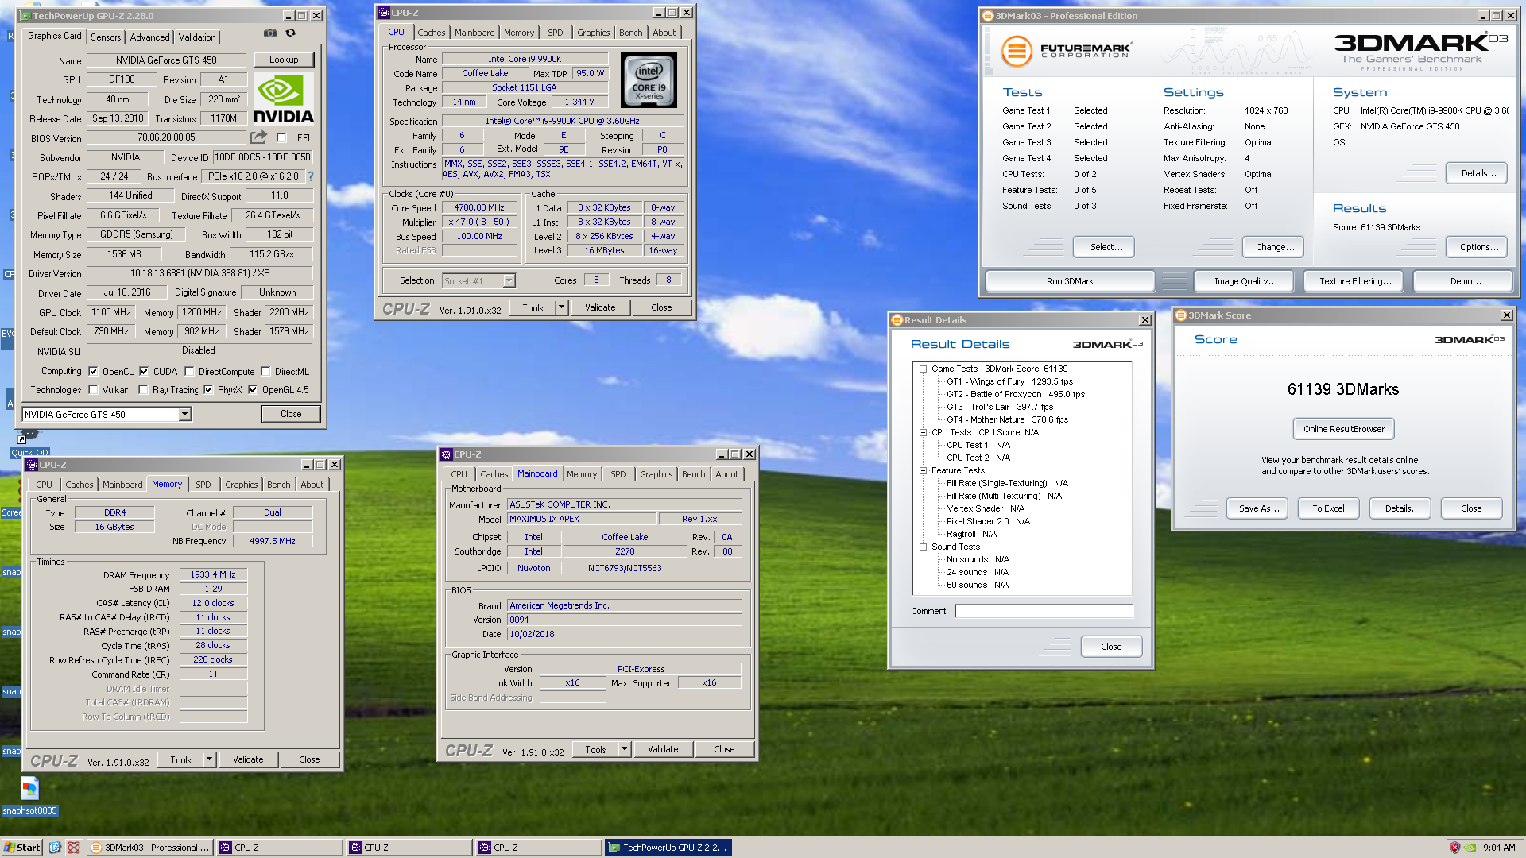Screen dimensions: 1526x858
Task: Open Tools dropdown arrow in CPU-Z processor window
Action: pyautogui.click(x=561, y=307)
